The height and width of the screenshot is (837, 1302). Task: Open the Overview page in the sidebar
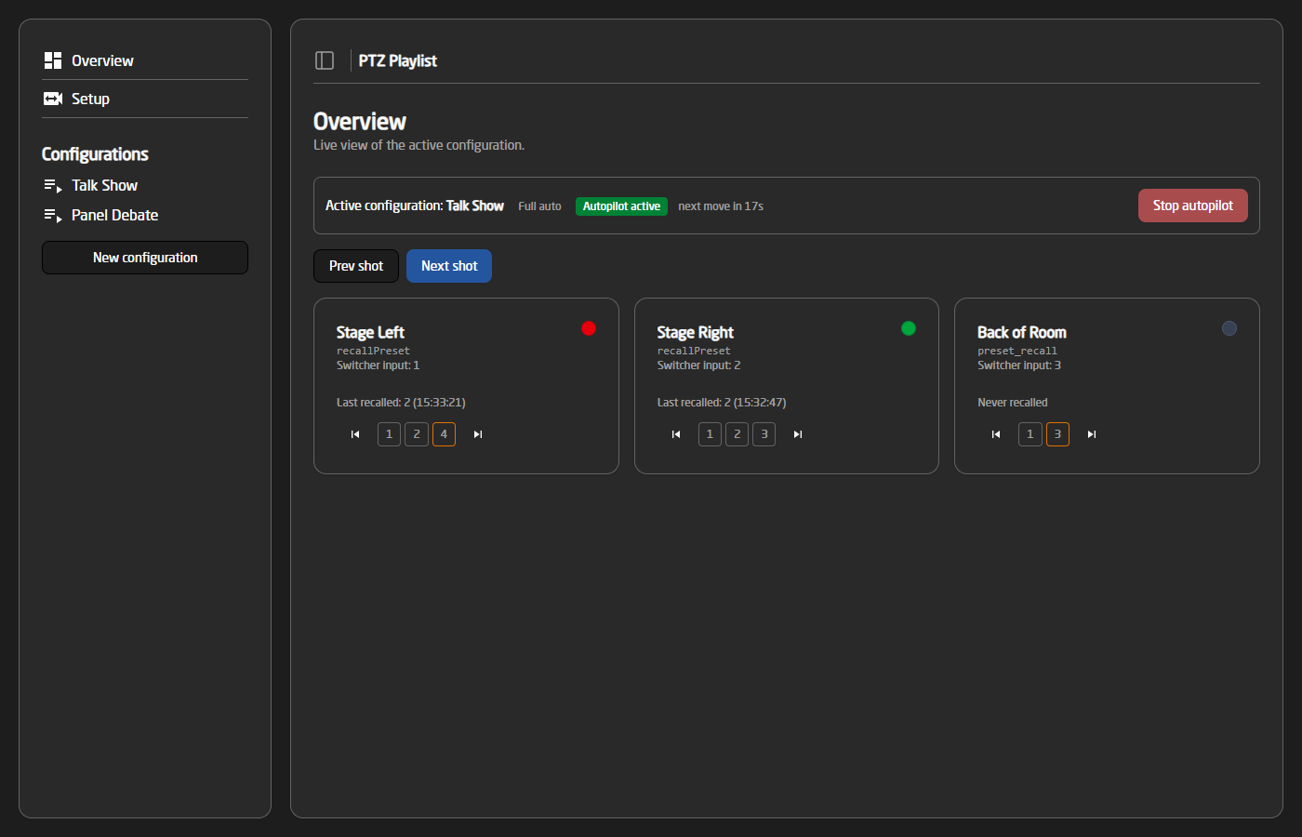click(145, 60)
